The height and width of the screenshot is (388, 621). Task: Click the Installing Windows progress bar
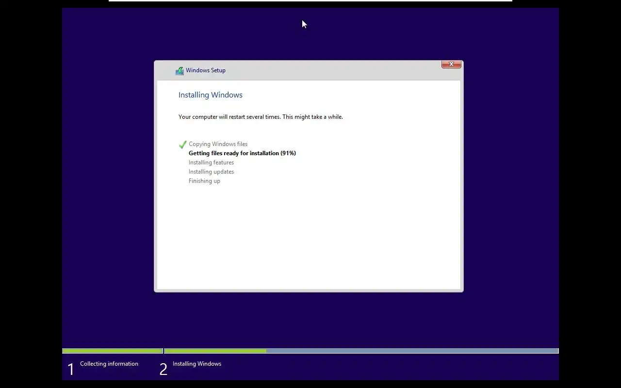361,351
